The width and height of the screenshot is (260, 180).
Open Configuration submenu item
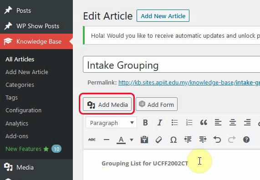tap(23, 110)
